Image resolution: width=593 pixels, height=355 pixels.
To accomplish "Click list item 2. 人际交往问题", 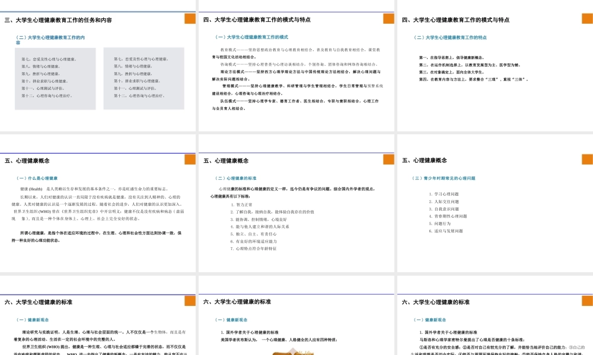I will tap(444, 201).
